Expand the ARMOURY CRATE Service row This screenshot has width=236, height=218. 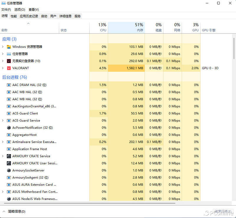(x=3, y=156)
